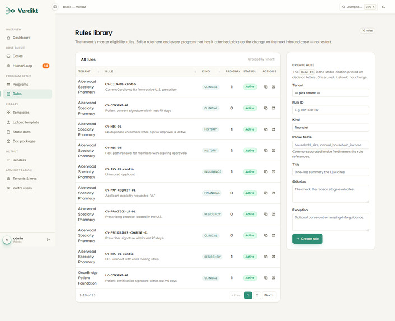Open rule CV-PRACTICE-US-01 external icon
This screenshot has width=395, height=321.
(x=273, y=214)
